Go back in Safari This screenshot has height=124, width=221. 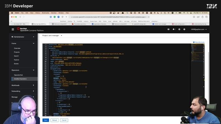(20, 17)
